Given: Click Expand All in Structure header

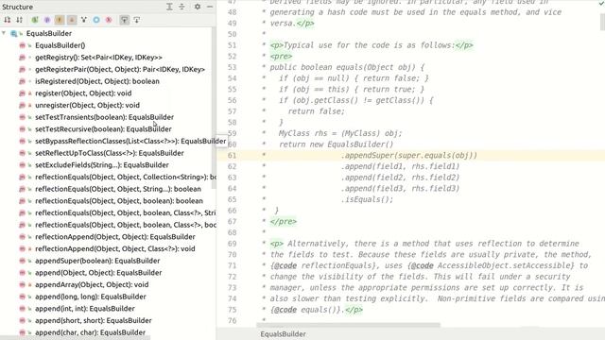Looking at the screenshot, I should click(x=169, y=7).
